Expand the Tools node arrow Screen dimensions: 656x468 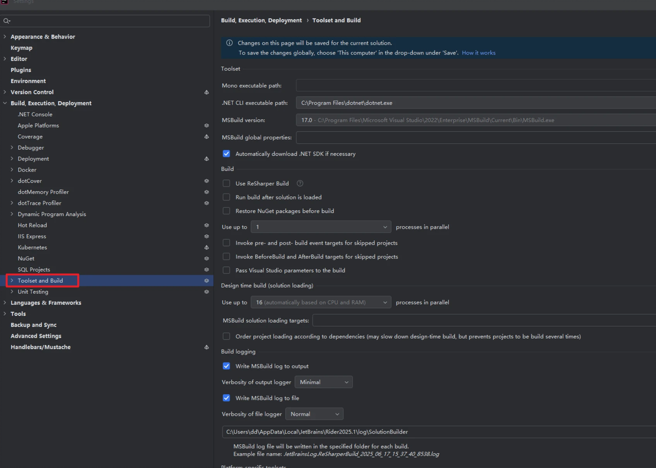tap(4, 313)
